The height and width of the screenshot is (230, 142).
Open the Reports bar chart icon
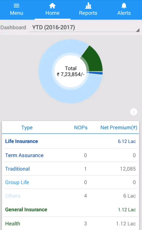pyautogui.click(x=88, y=6)
